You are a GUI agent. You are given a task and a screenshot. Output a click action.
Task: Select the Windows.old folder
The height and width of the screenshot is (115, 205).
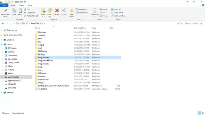78,80
